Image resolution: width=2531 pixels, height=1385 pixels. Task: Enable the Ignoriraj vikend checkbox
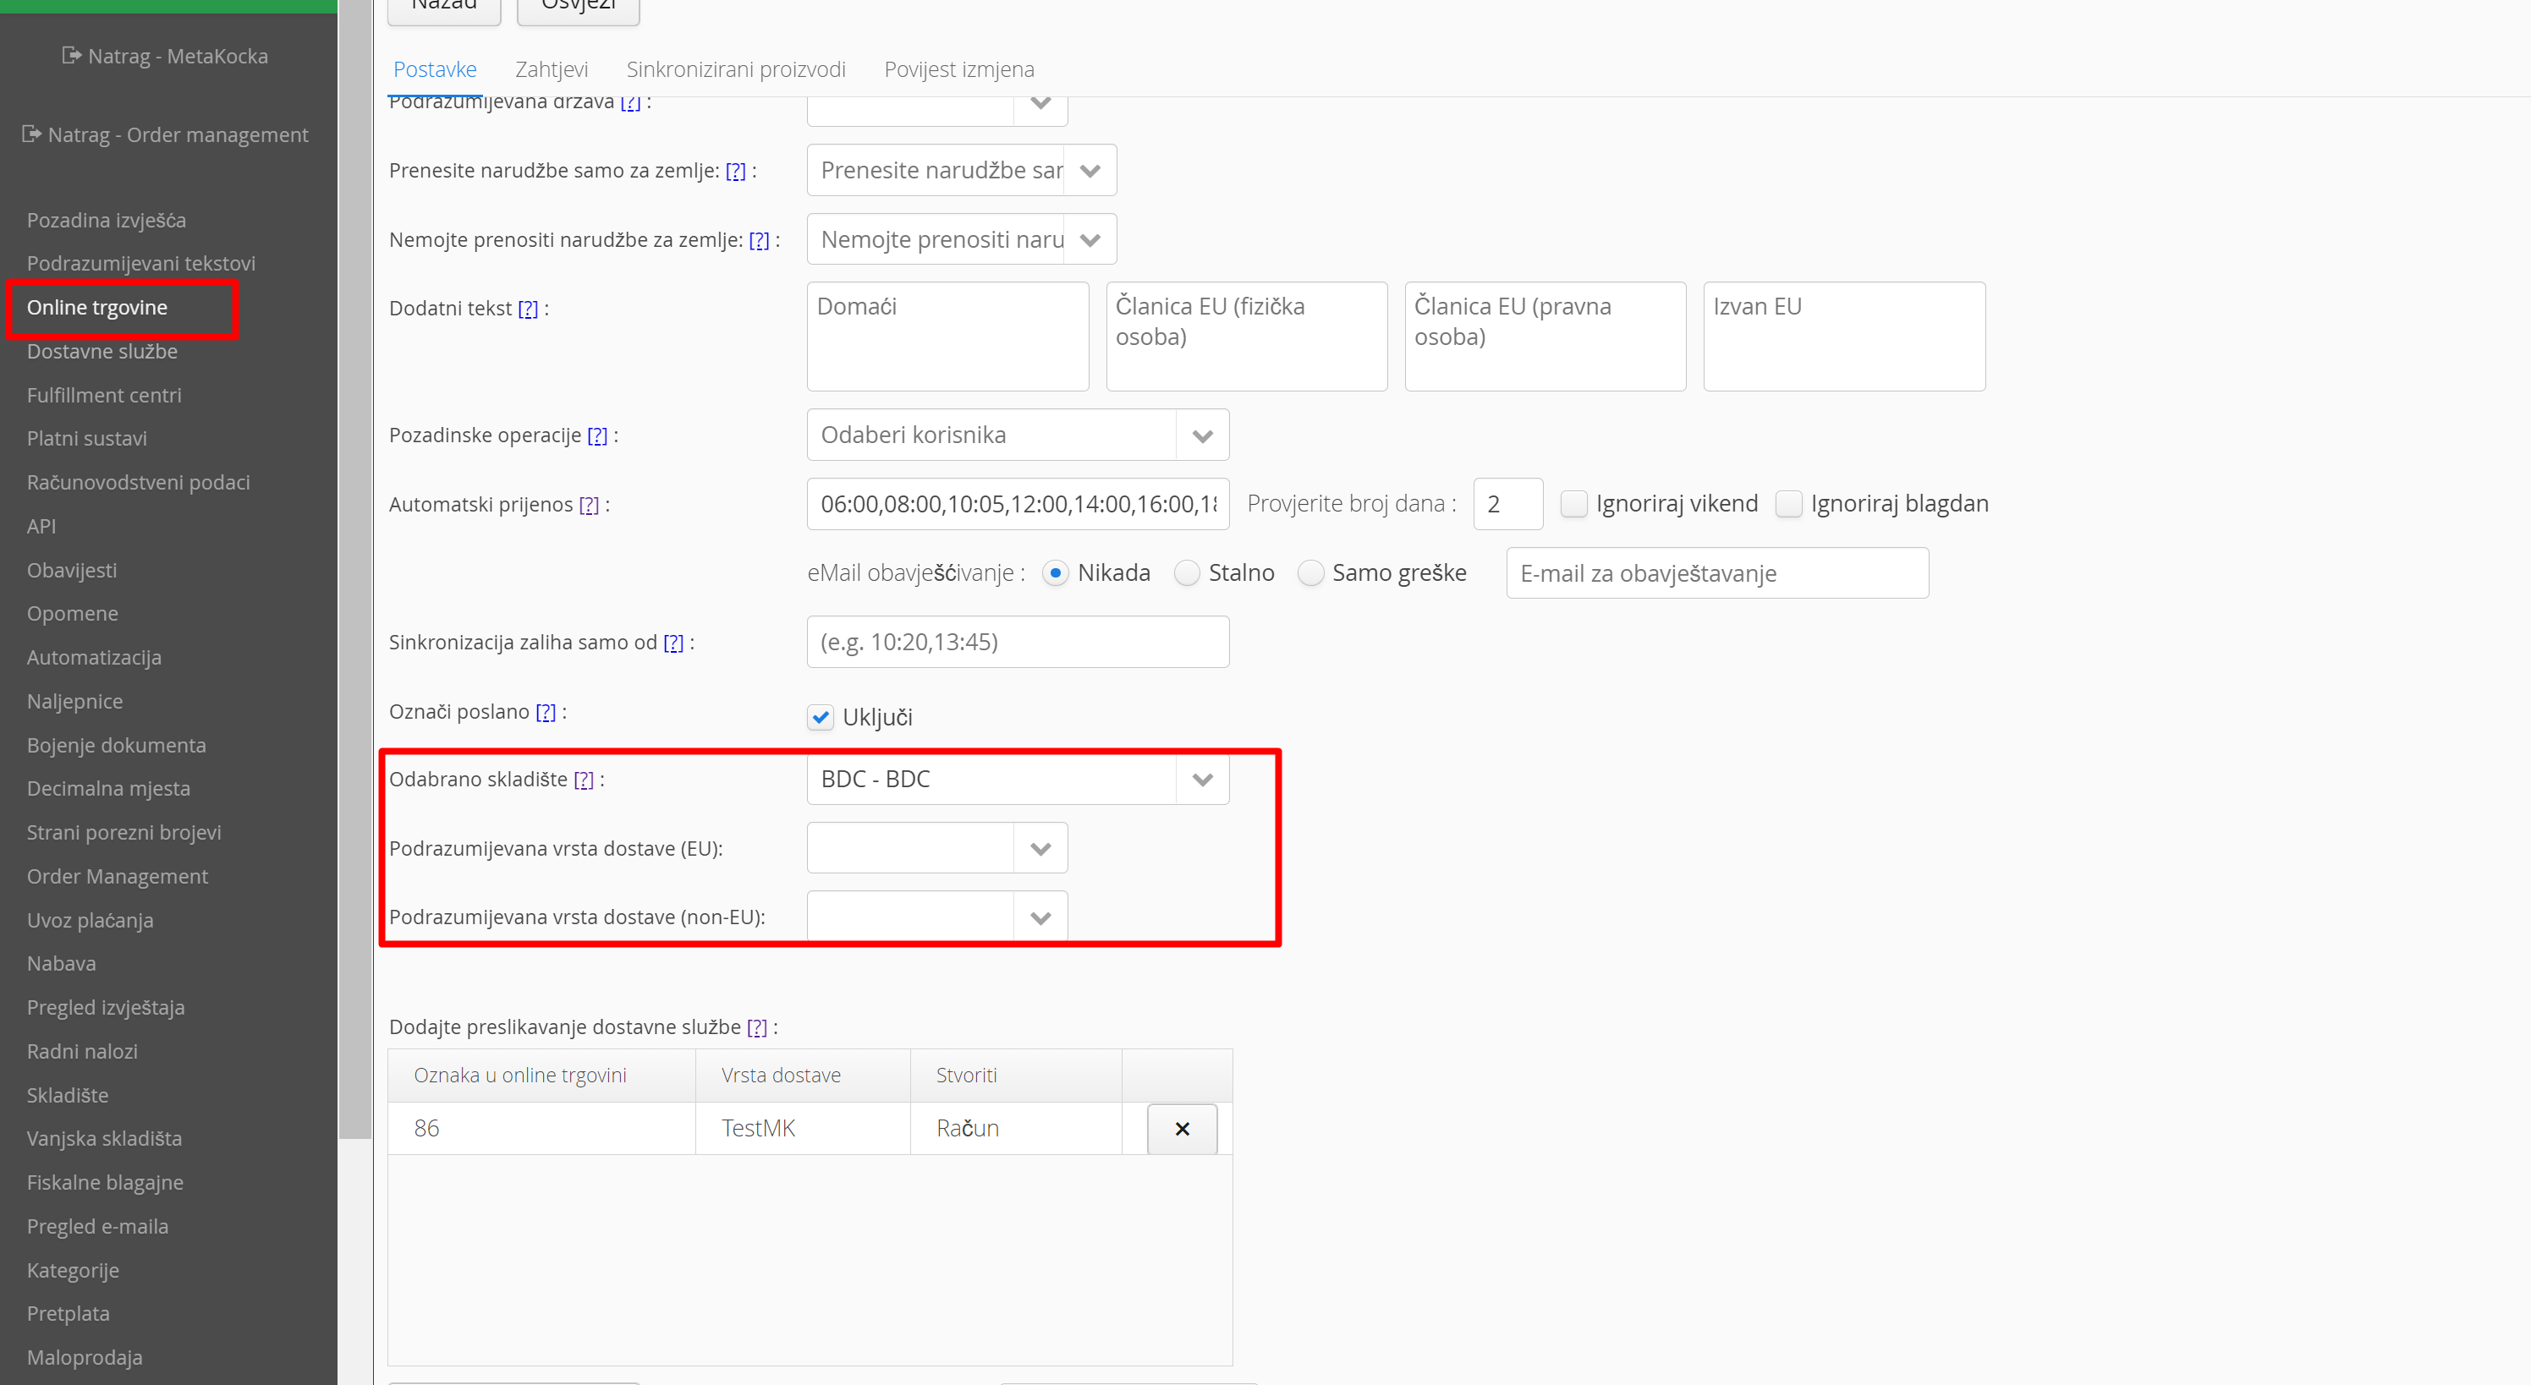coord(1574,504)
